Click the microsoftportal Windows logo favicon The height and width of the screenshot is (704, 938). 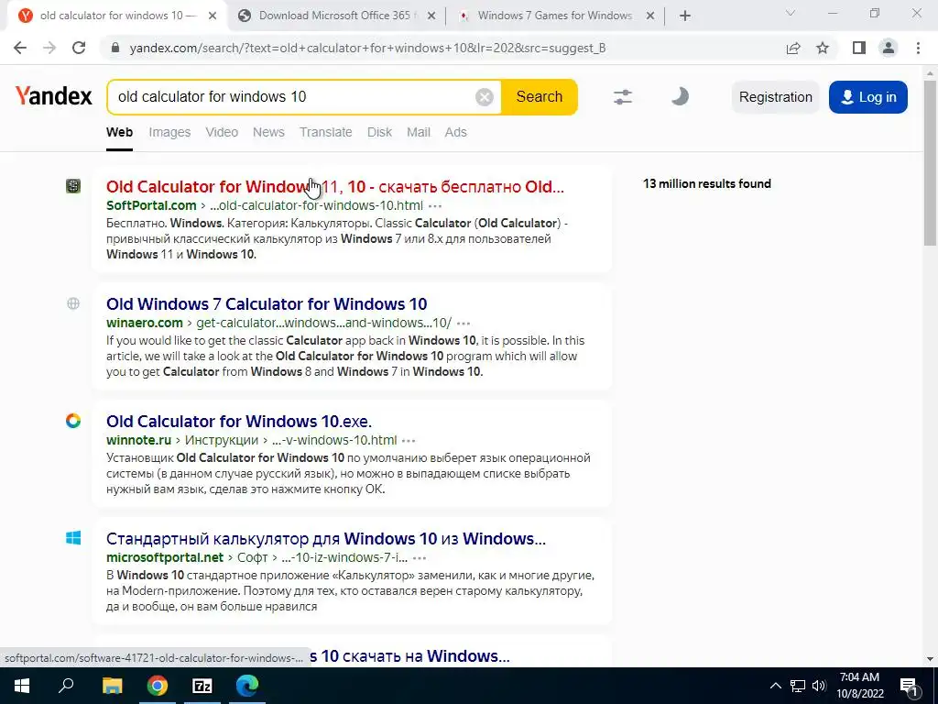pos(73,538)
